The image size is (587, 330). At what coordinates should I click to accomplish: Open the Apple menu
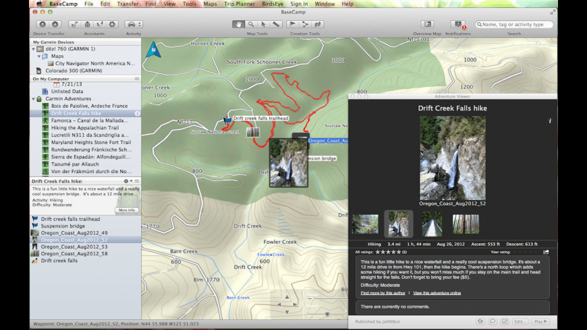[39, 4]
